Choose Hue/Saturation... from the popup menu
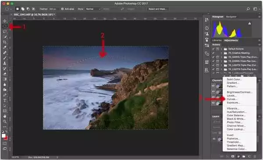This screenshot has width=263, height=160. click(x=236, y=112)
